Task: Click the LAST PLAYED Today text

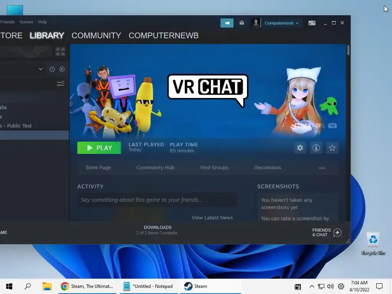Action: click(x=146, y=147)
